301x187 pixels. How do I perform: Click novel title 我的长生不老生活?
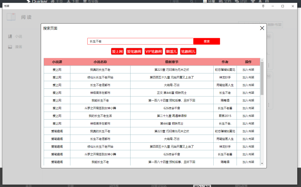pyautogui.click(x=100, y=116)
